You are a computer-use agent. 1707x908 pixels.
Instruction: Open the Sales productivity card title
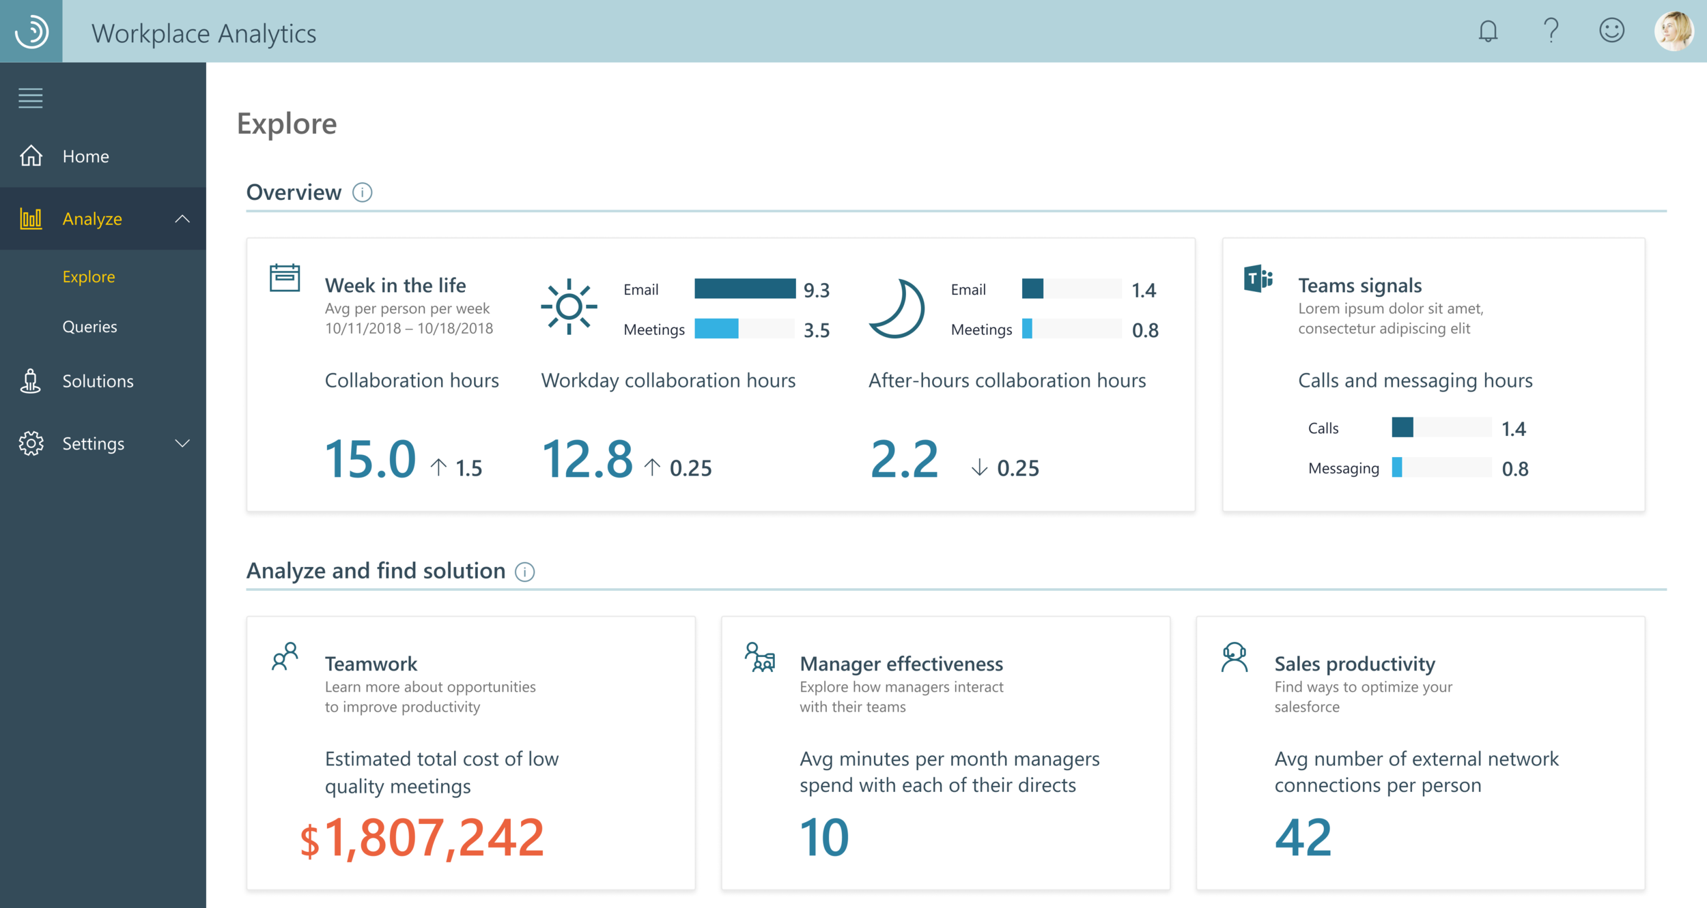pyautogui.click(x=1354, y=664)
